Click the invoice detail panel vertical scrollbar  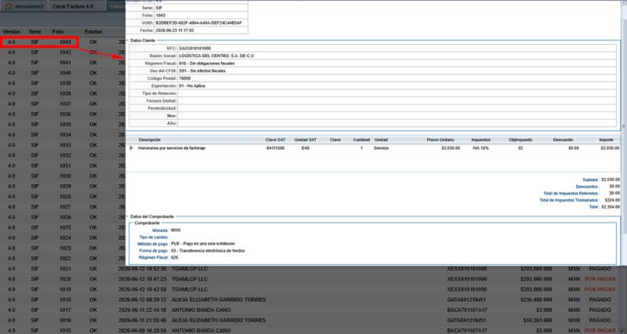pyautogui.click(x=623, y=127)
